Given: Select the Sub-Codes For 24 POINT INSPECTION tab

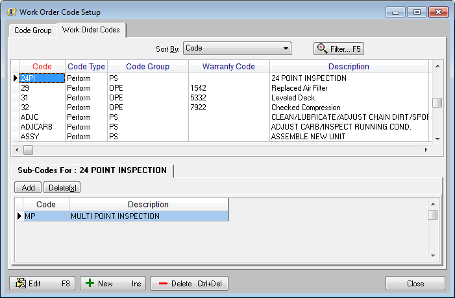Looking at the screenshot, I should [x=92, y=170].
